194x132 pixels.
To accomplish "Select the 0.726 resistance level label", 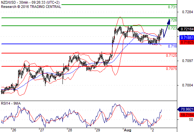I will point(172,20).
